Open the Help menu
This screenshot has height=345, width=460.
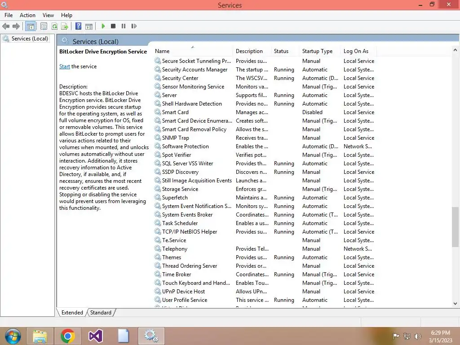point(66,15)
